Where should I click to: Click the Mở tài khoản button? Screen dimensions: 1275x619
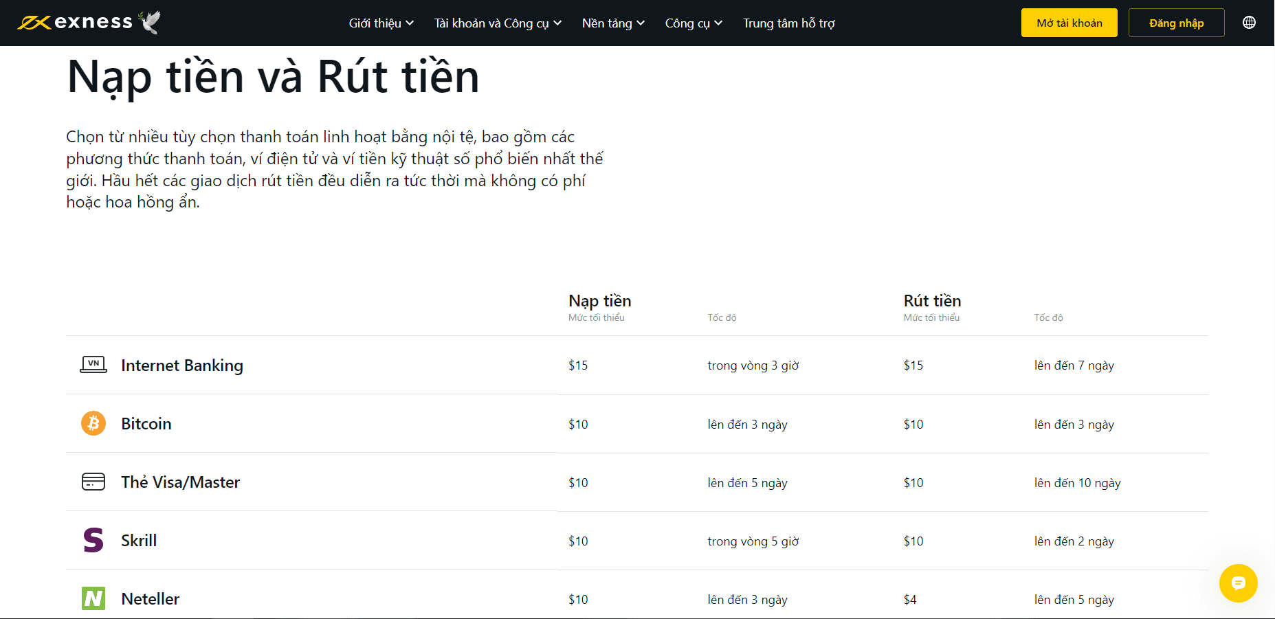(x=1069, y=23)
